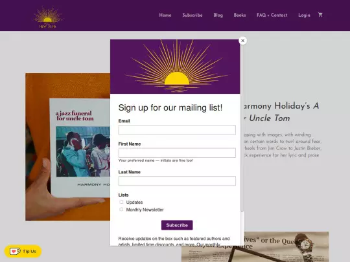Click the sunburst banner image in popup
Screen dimensions: 350x262
coord(175,67)
